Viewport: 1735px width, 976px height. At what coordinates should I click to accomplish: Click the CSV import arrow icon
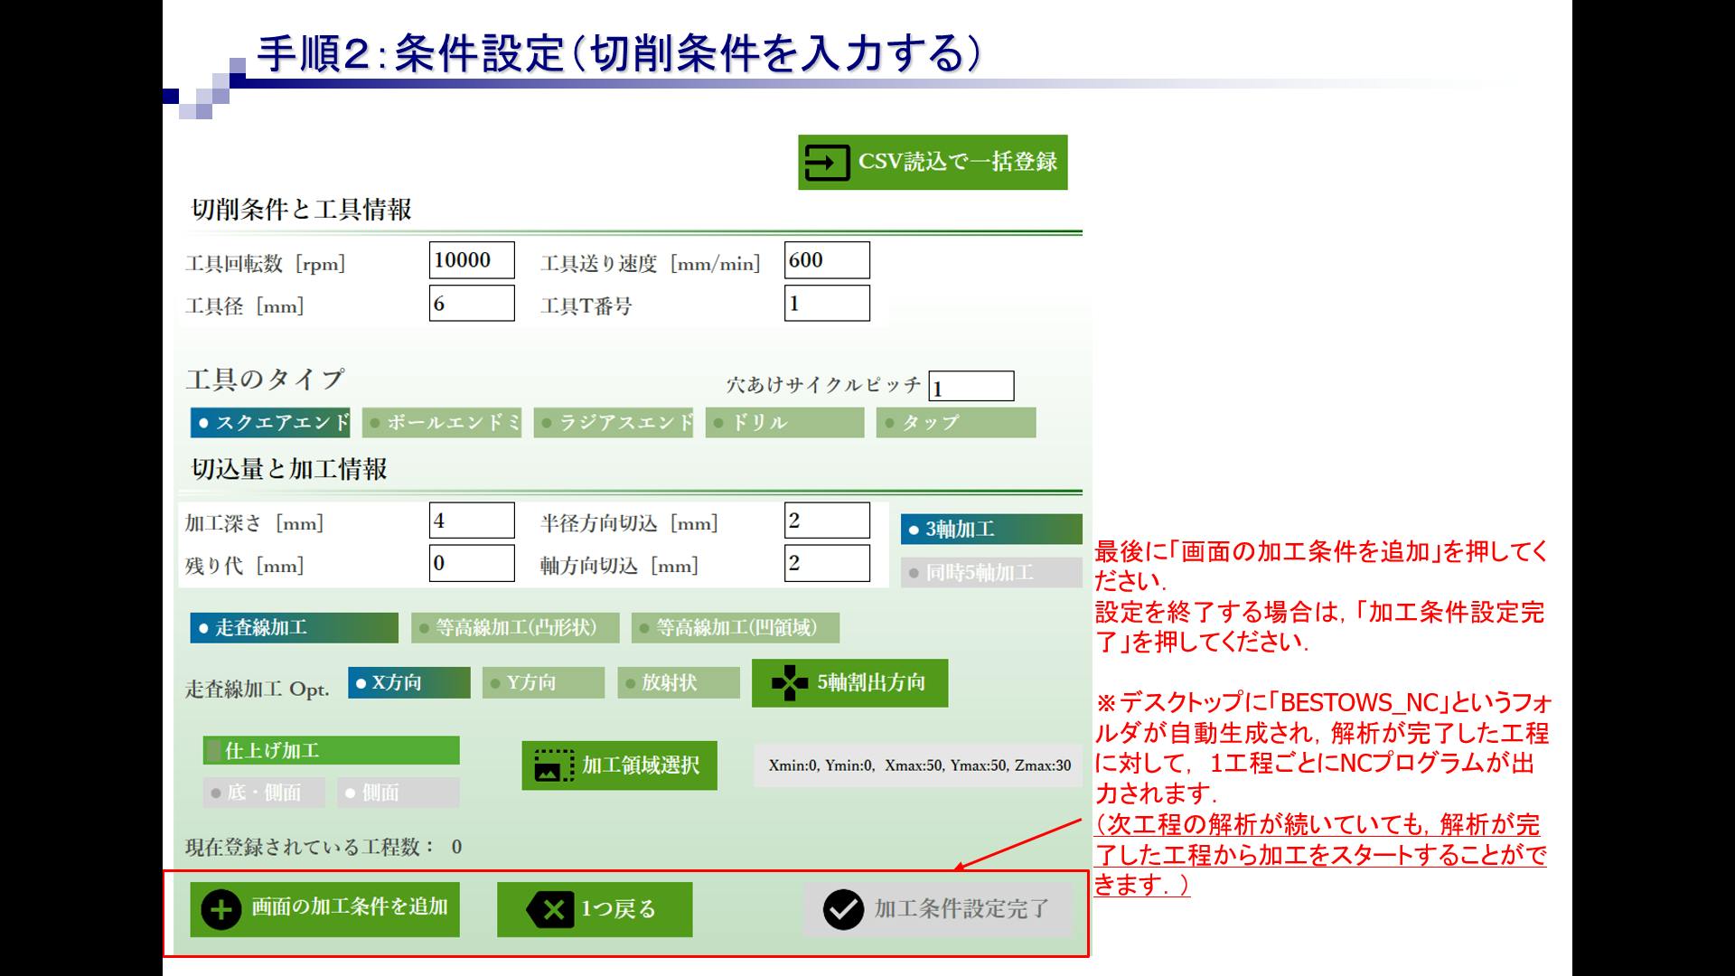tap(827, 163)
